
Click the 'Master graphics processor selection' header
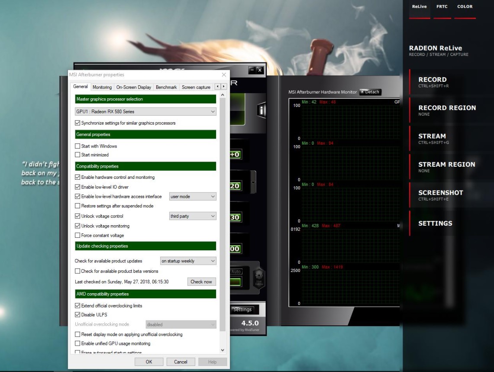145,99
